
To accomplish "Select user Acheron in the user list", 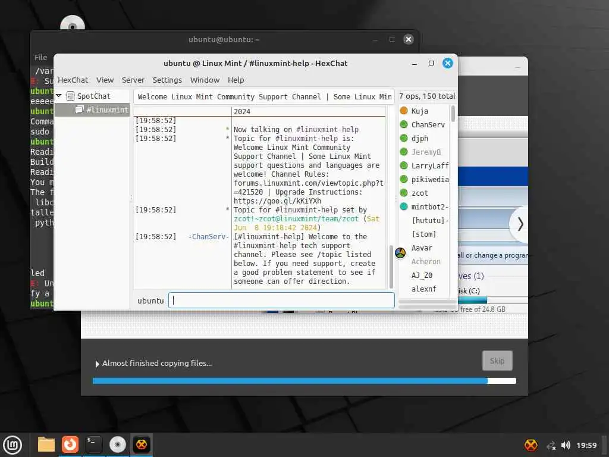I will point(426,262).
